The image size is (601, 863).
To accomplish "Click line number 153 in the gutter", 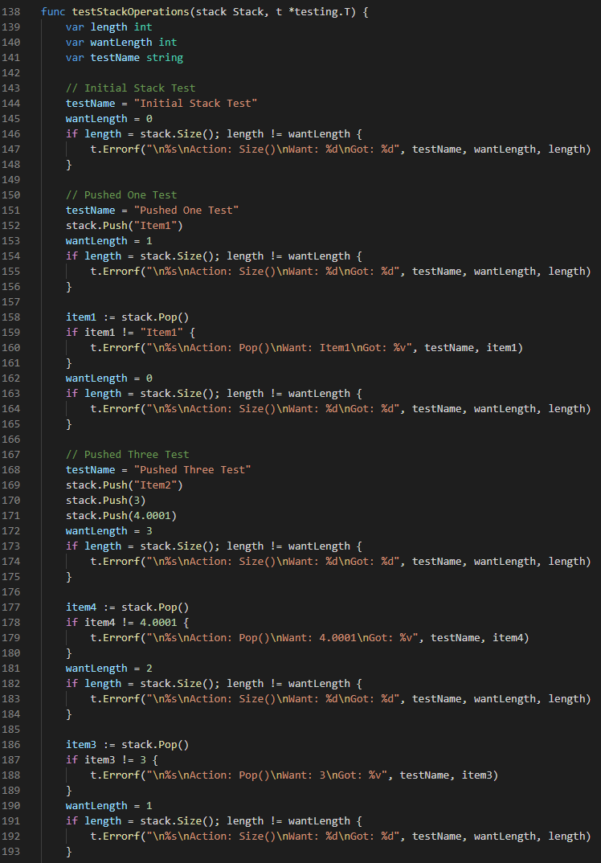I will pos(11,241).
